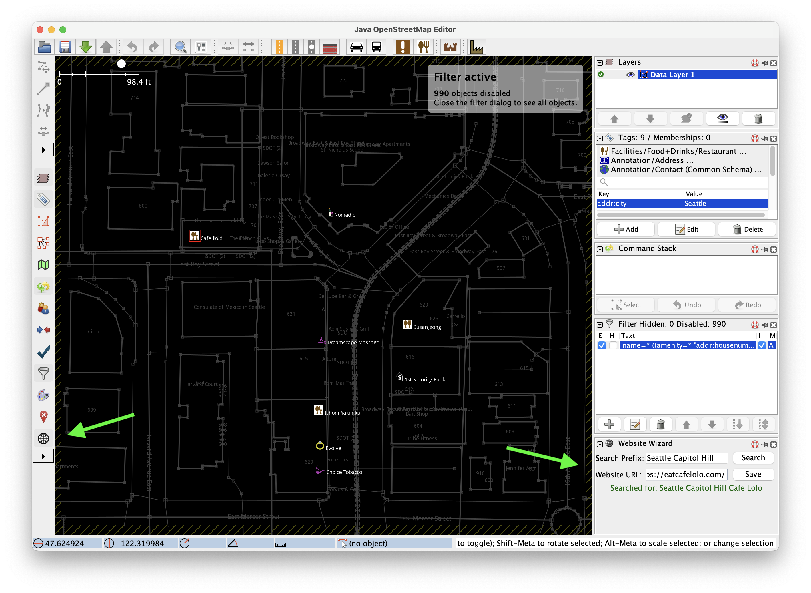Open a file with the folder icon
This screenshot has width=811, height=593.
tap(45, 47)
